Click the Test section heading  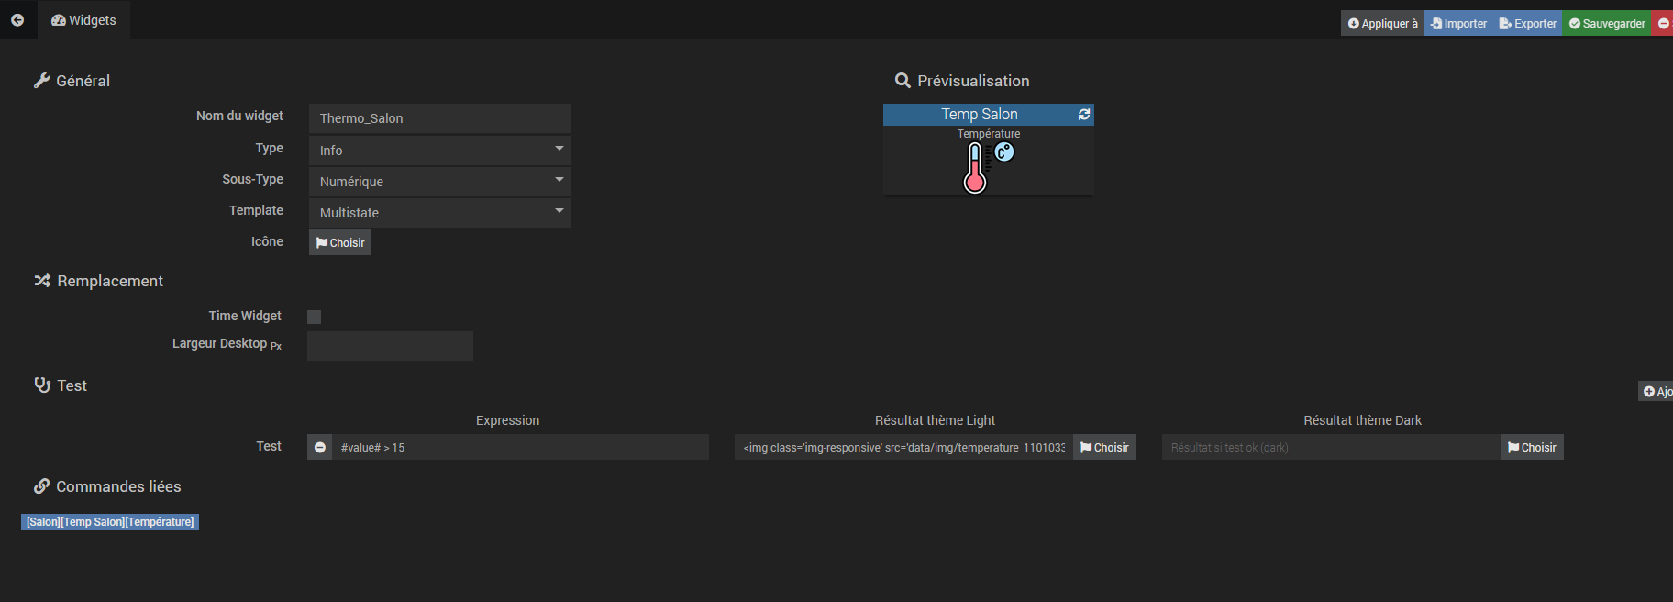click(61, 385)
